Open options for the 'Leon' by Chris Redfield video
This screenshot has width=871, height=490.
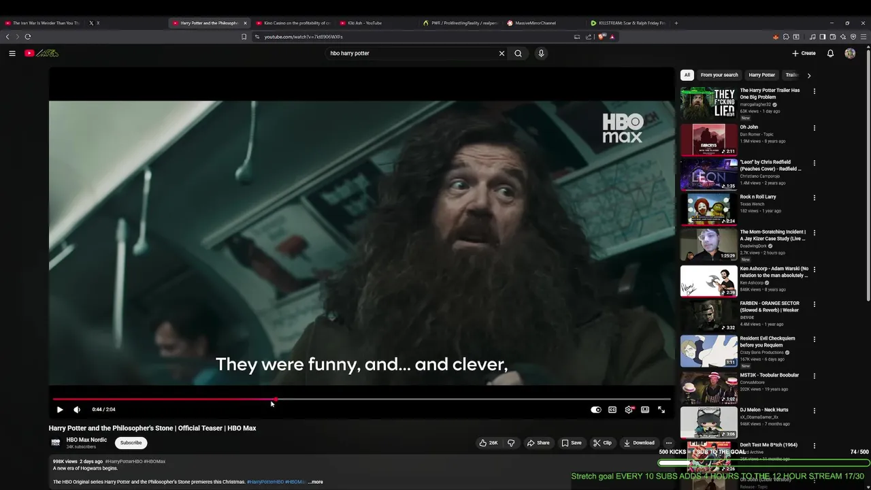(814, 163)
